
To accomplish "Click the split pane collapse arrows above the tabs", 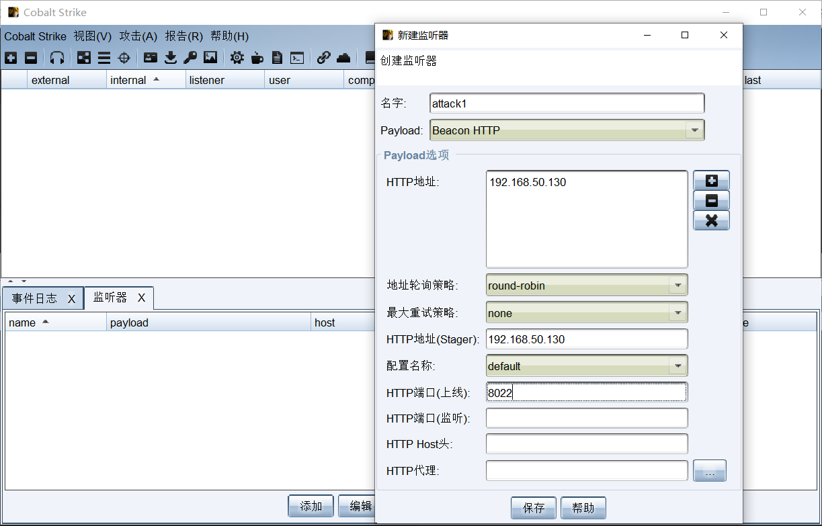I will tap(17, 281).
